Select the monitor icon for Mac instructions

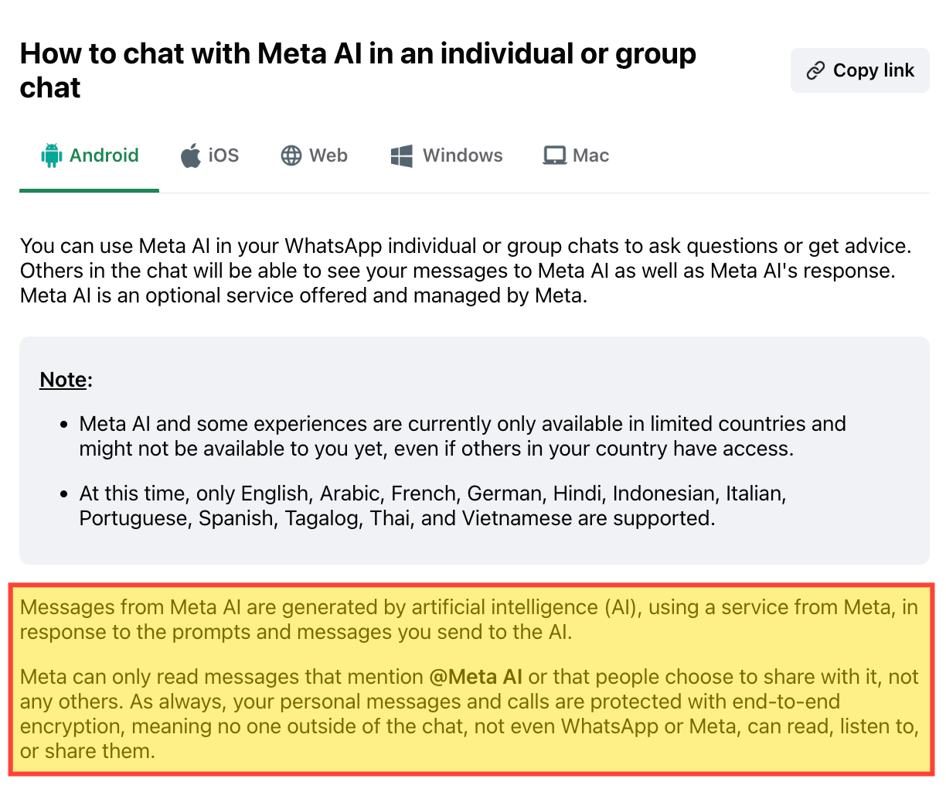click(553, 155)
